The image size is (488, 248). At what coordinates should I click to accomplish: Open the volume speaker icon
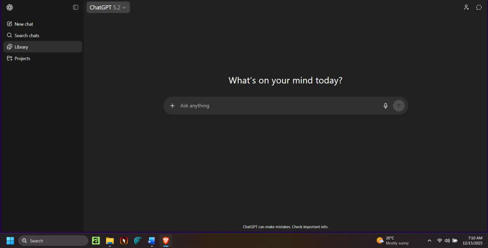[x=447, y=241]
